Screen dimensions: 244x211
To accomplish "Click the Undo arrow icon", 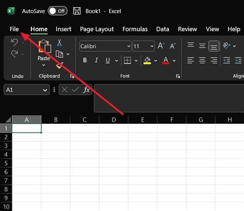I will (x=14, y=42).
